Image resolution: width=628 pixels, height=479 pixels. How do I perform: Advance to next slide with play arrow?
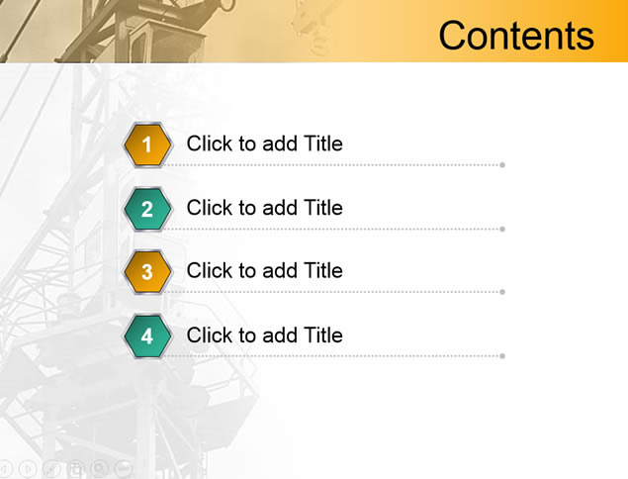tap(28, 468)
